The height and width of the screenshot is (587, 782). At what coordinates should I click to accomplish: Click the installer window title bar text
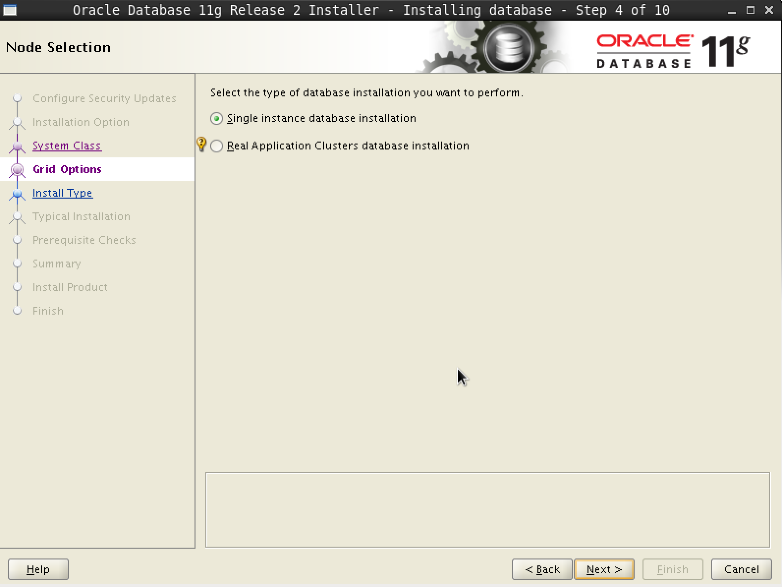(371, 10)
